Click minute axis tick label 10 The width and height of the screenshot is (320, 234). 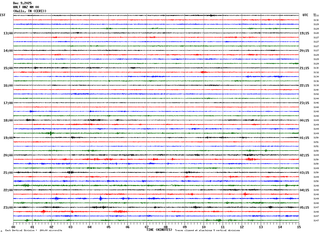coord(204,227)
